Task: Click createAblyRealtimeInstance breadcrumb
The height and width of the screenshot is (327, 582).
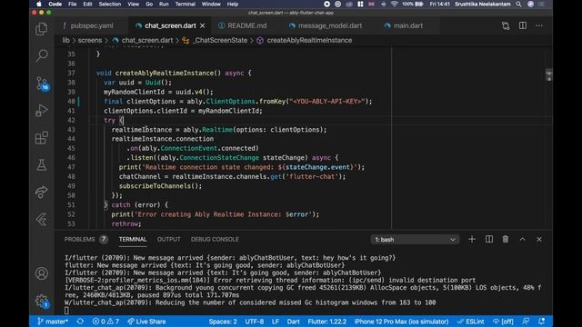Action: [x=309, y=40]
